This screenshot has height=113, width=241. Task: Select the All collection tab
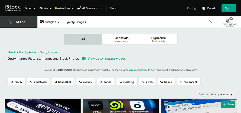tap(83, 39)
